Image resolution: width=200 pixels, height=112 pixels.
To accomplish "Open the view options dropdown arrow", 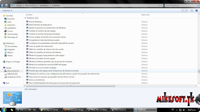I will click(186, 10).
